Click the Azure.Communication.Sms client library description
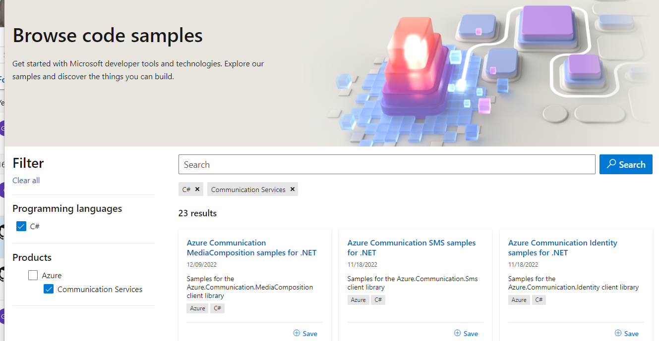 coord(413,283)
